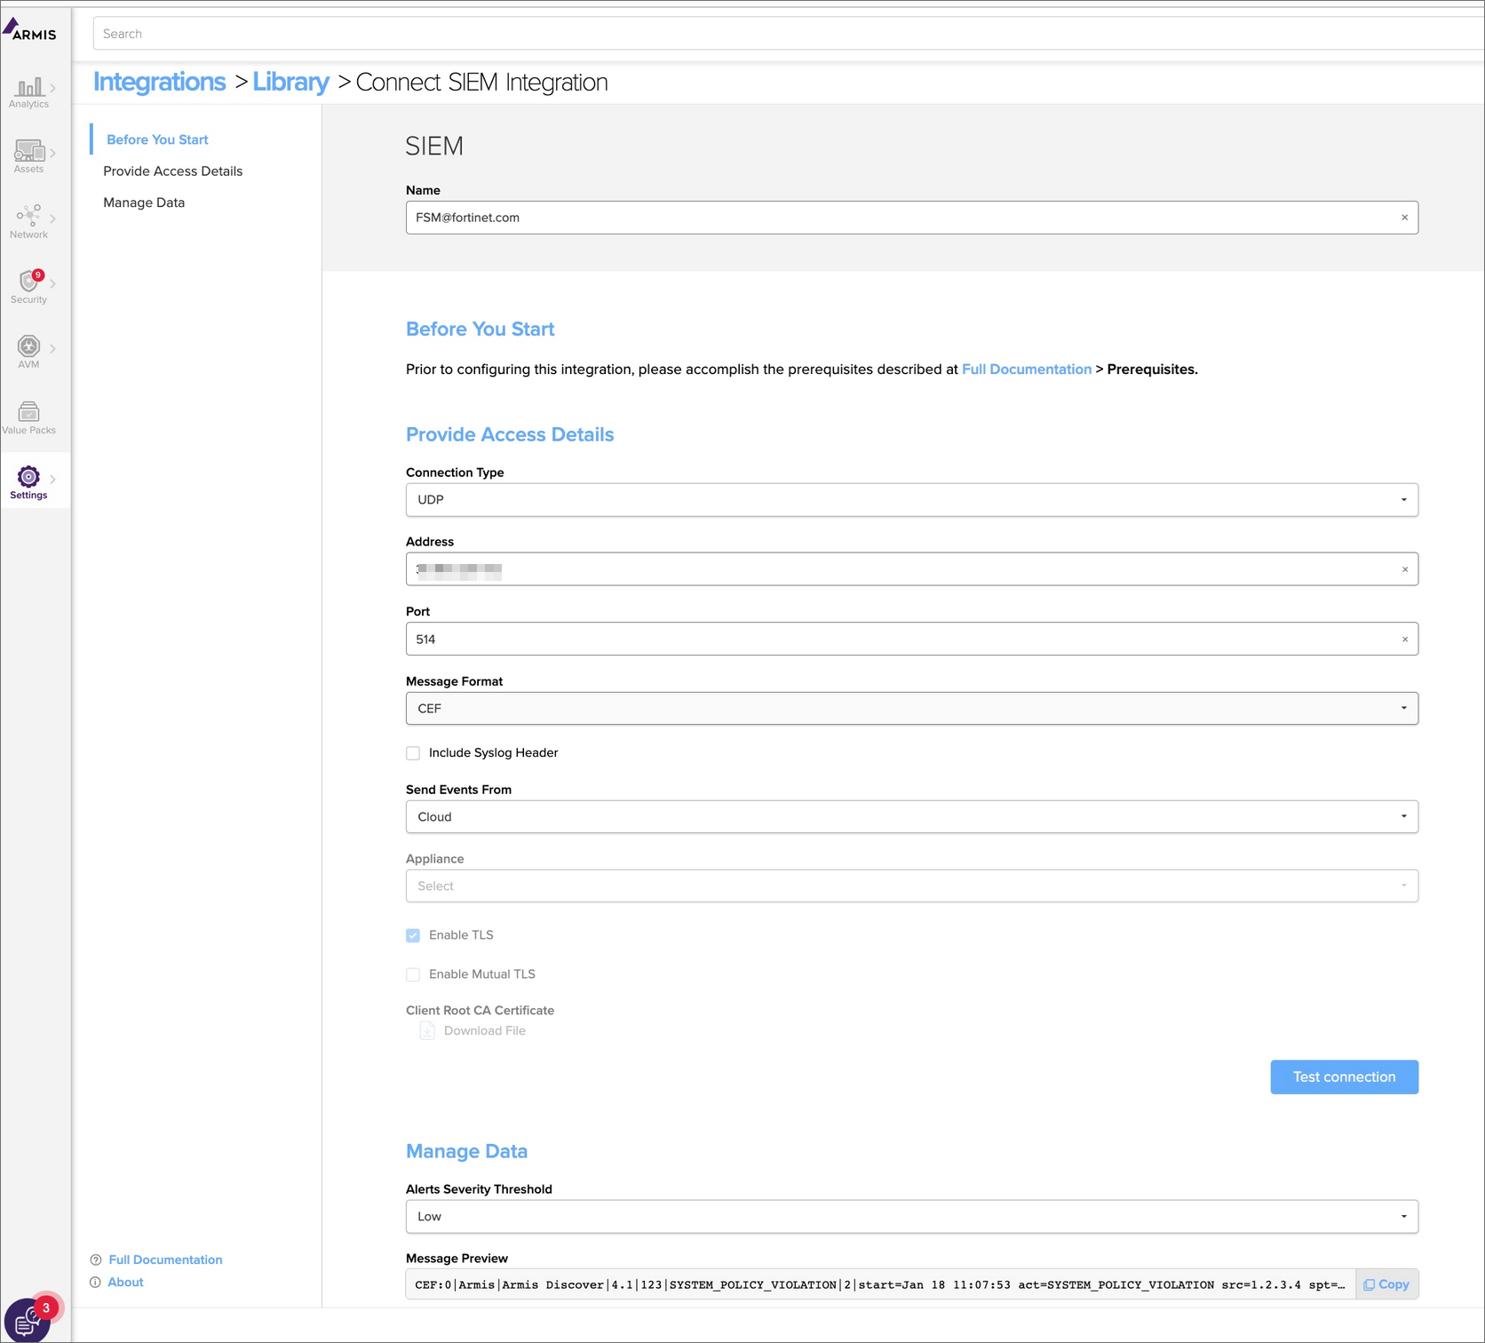The width and height of the screenshot is (1485, 1343).
Task: Open Security section showing 9 notifications
Action: 29,286
